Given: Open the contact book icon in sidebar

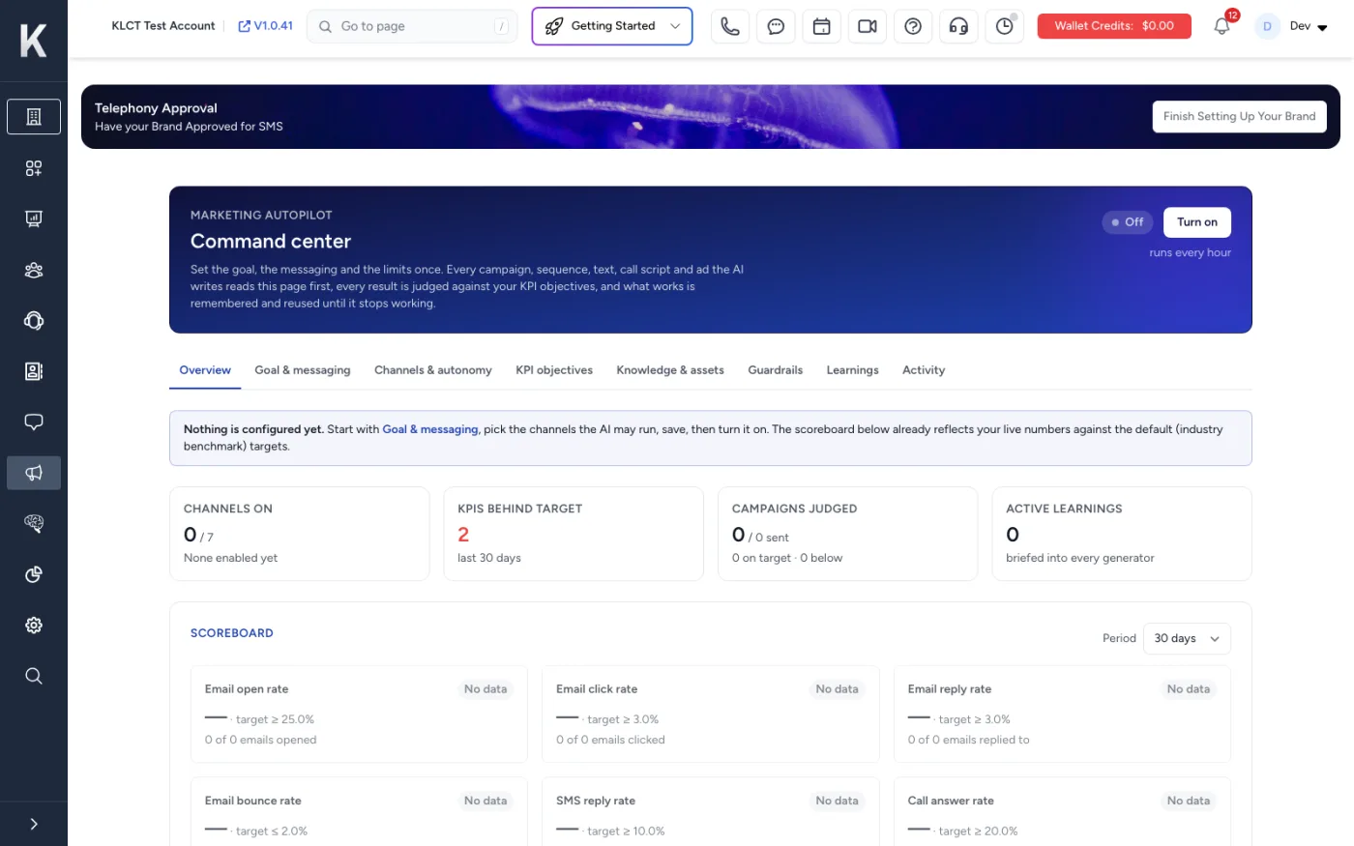Looking at the screenshot, I should (34, 371).
